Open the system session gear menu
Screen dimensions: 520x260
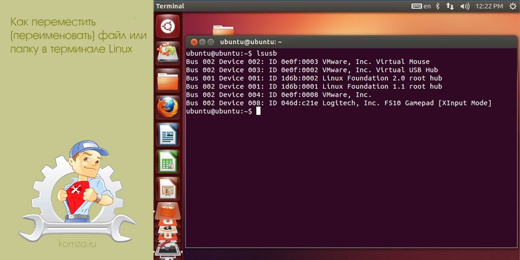tap(513, 6)
